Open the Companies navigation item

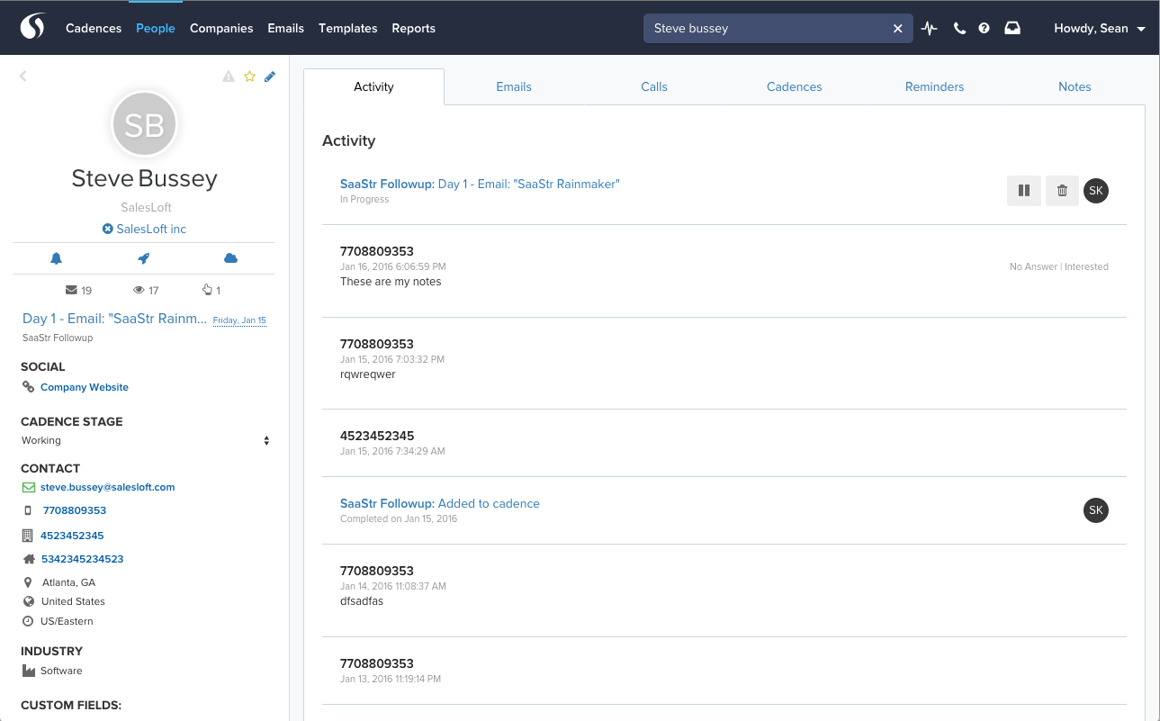click(221, 28)
